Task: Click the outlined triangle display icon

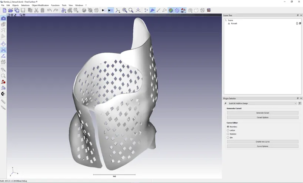Action: point(164,10)
